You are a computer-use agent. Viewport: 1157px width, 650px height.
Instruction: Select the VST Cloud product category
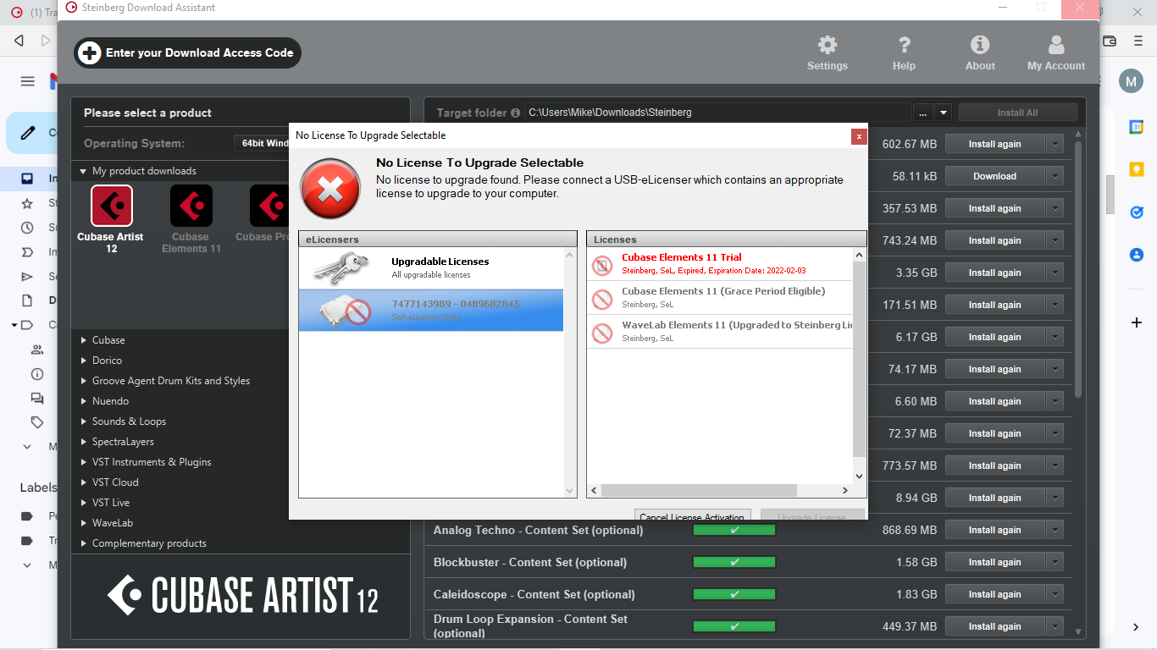click(115, 482)
